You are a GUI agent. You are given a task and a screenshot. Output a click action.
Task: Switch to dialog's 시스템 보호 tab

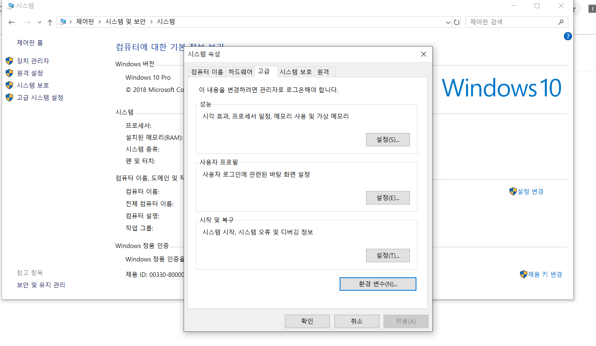296,72
